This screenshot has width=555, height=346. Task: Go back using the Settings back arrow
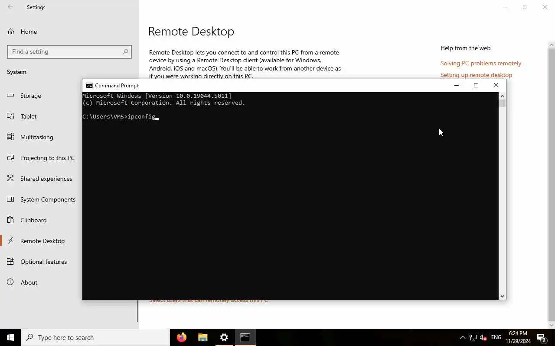click(x=10, y=7)
